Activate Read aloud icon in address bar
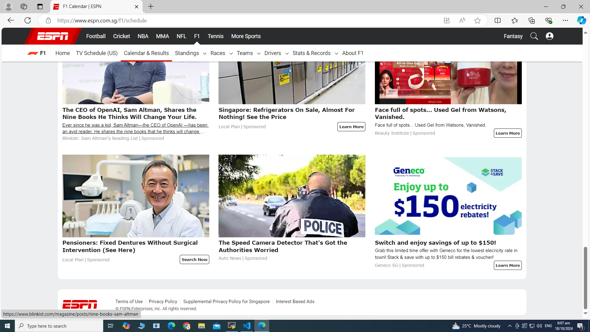Image resolution: width=590 pixels, height=332 pixels. coord(462,21)
